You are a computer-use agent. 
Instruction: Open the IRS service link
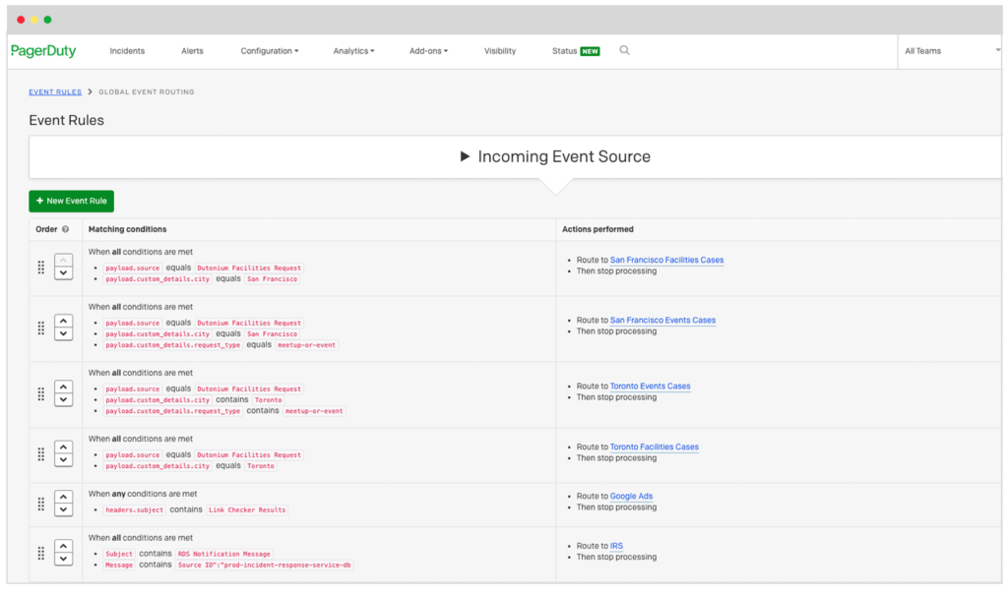coord(616,546)
